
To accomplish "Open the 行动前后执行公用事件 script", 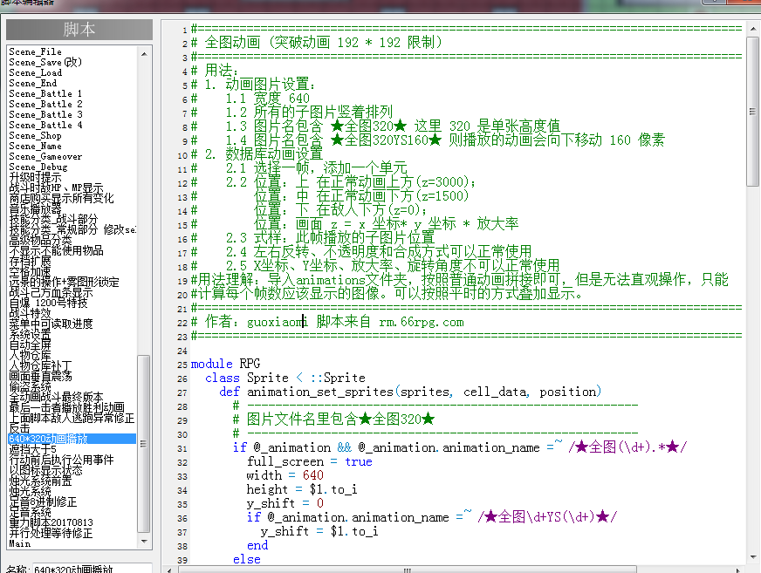I will [x=62, y=460].
